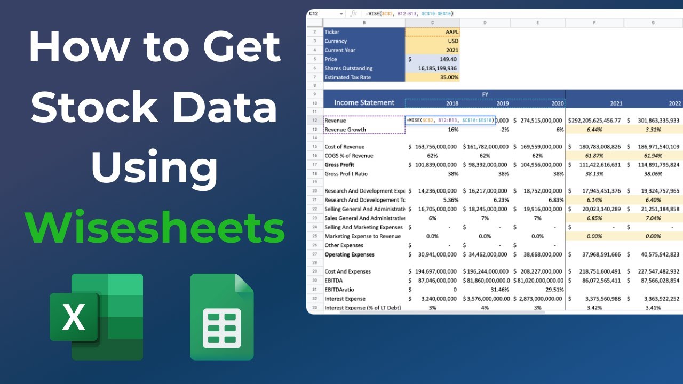Viewport: 683px width, 384px height.
Task: Open the name box dropdown arrow
Action: [341, 13]
